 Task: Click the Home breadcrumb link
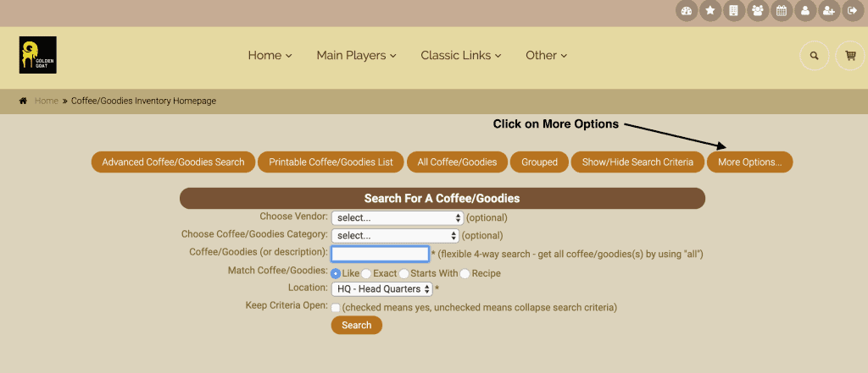click(47, 101)
